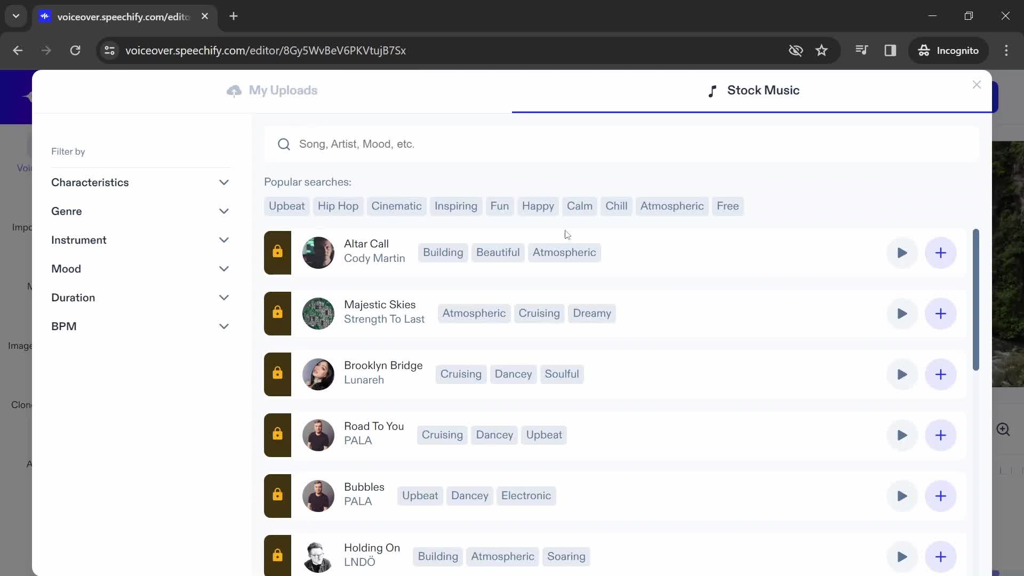Expand the Mood filter section

(140, 269)
